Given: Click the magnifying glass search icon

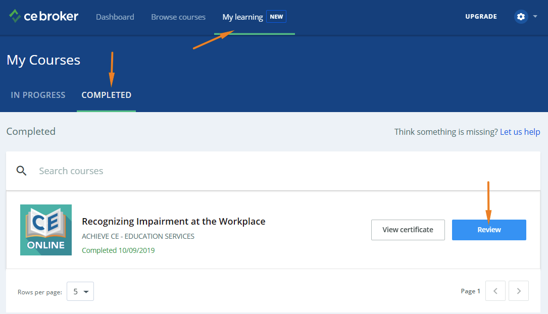Looking at the screenshot, I should pyautogui.click(x=21, y=171).
